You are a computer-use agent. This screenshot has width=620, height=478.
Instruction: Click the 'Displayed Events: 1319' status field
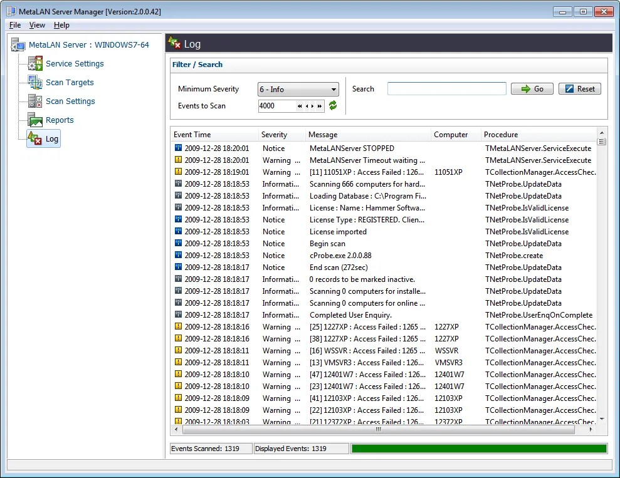[x=302, y=449]
